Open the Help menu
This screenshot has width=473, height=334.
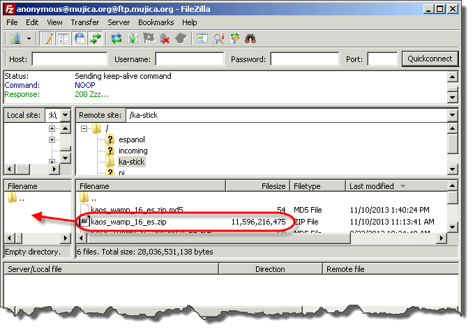(190, 22)
